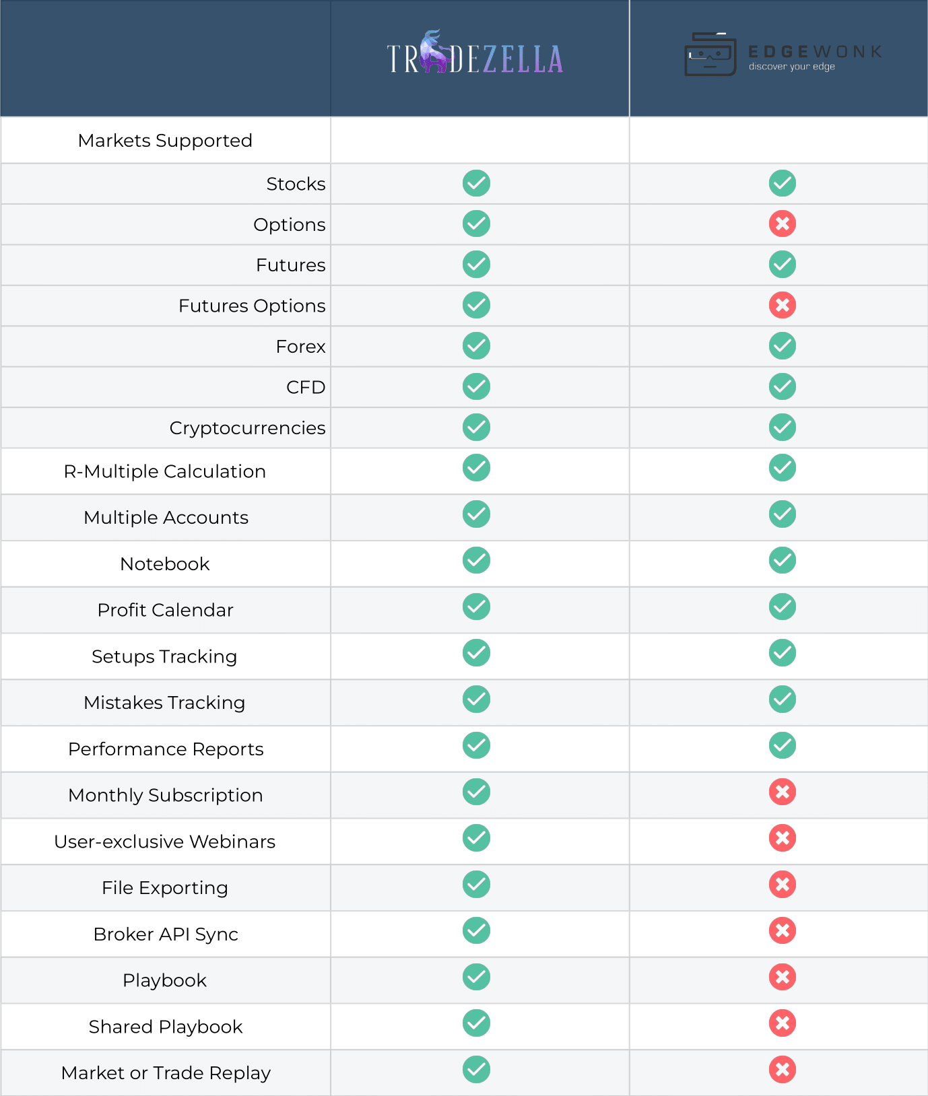Viewport: 928px width, 1096px height.
Task: Click Edgewonk's red X for Monthly Subscription
Action: pos(782,792)
